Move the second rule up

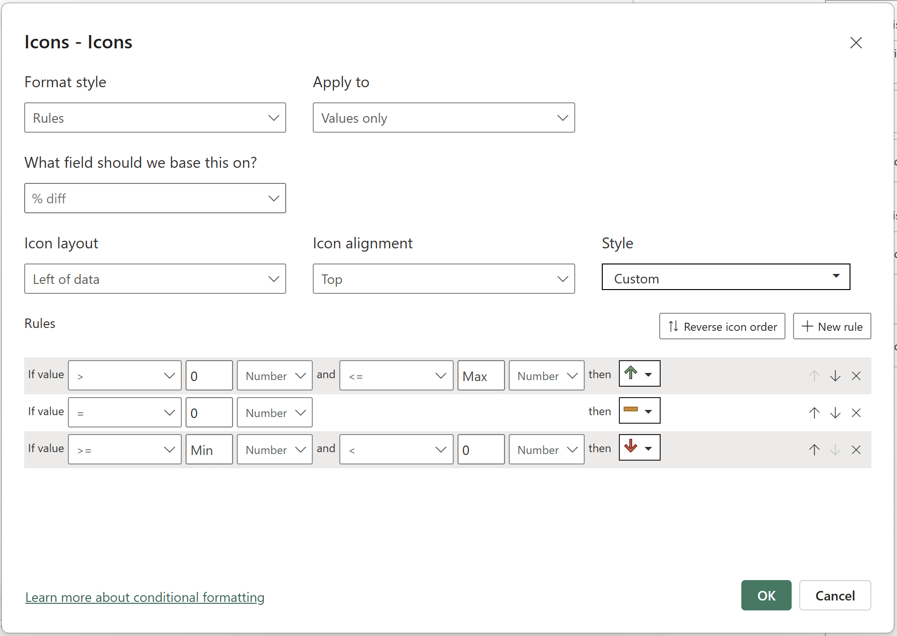click(814, 413)
